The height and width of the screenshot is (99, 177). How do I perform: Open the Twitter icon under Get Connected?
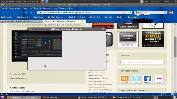coord(136,79)
